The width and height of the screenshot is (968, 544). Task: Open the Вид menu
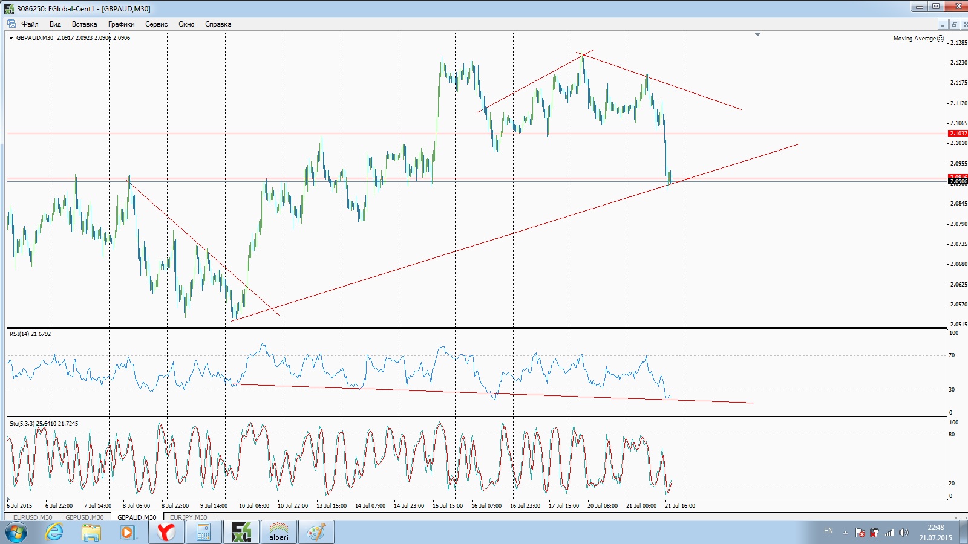[55, 24]
